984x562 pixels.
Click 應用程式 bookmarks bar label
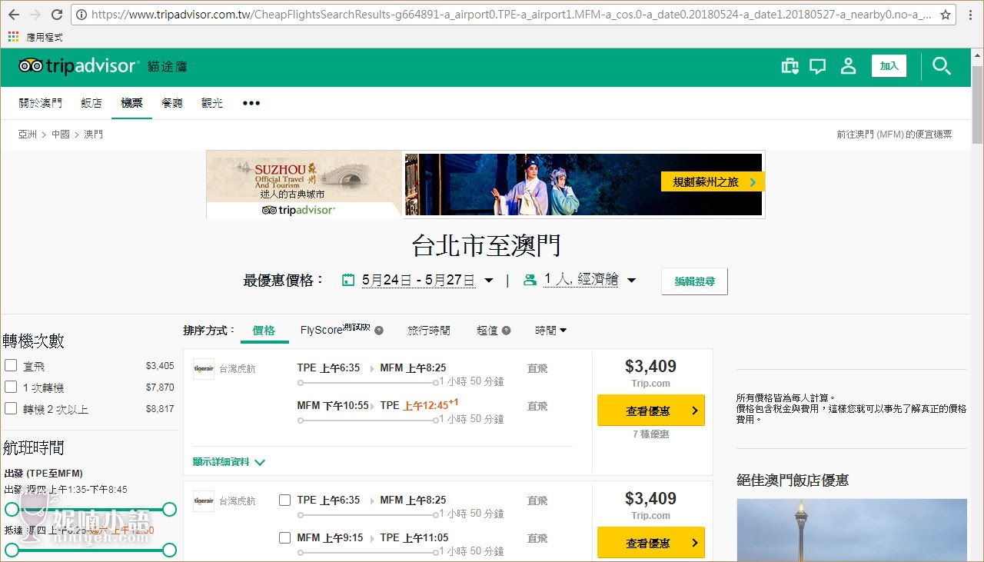45,37
